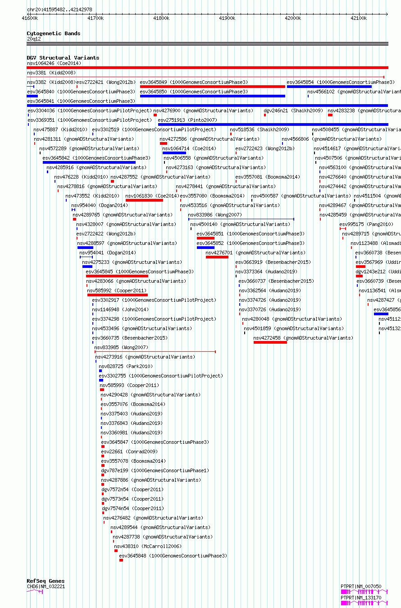Select nsv1123488 variant label
401x608 pixels.
pos(376,243)
